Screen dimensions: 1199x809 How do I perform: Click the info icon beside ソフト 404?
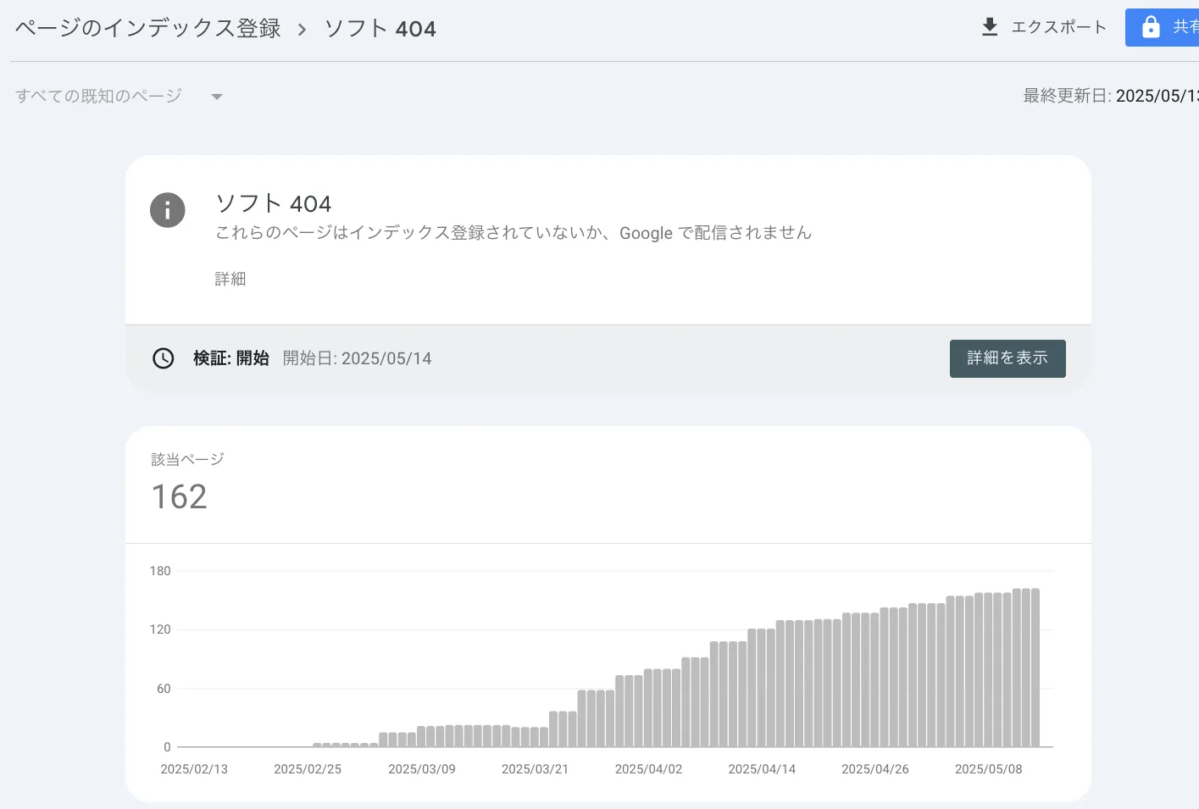pos(167,210)
